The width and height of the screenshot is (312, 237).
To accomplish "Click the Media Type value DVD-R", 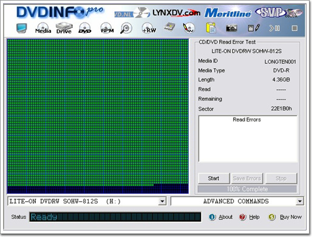I will pos(281,70).
